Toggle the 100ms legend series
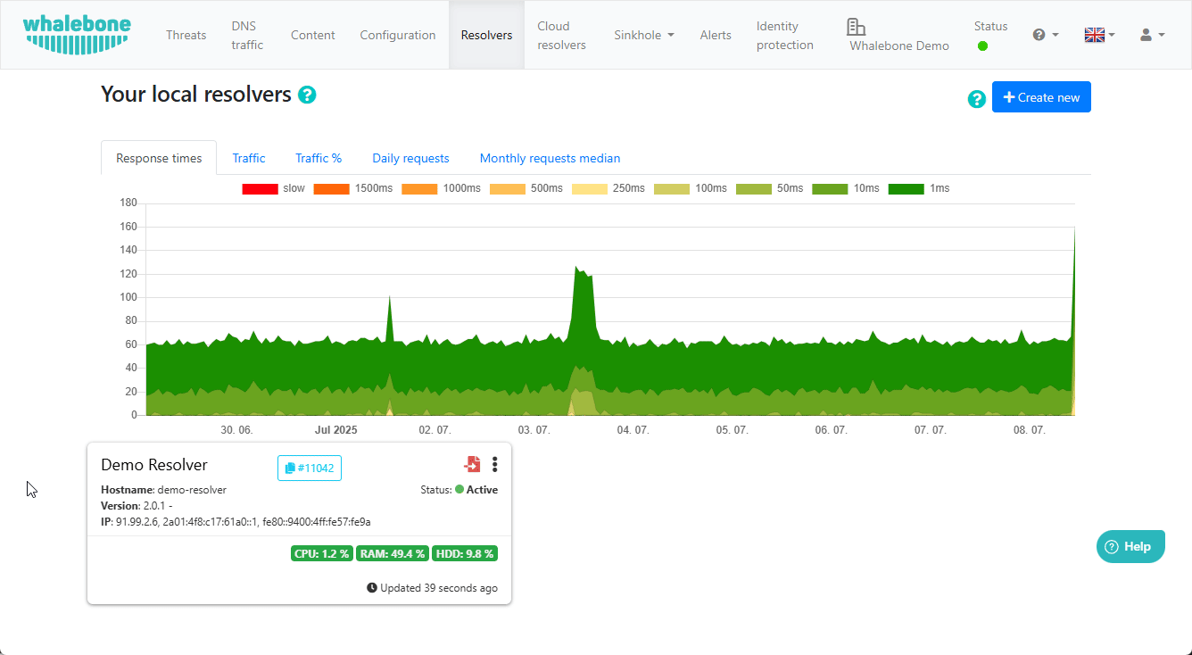Image resolution: width=1192 pixels, height=655 pixels. click(691, 188)
